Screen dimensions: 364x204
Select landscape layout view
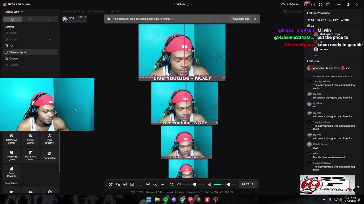31,19
